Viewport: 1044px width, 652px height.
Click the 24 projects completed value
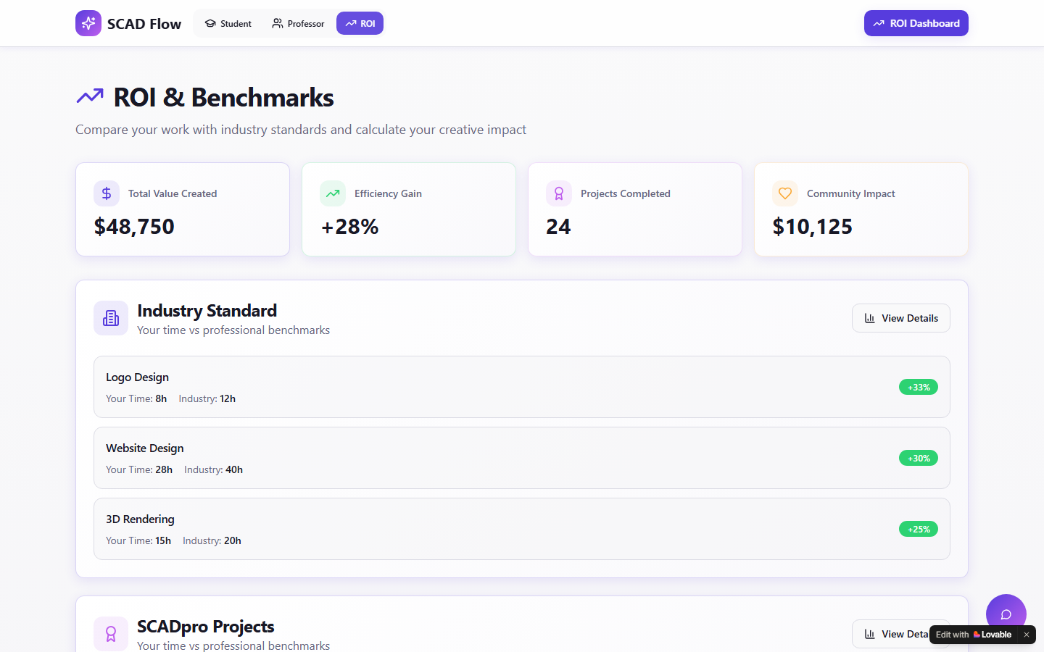click(x=558, y=227)
